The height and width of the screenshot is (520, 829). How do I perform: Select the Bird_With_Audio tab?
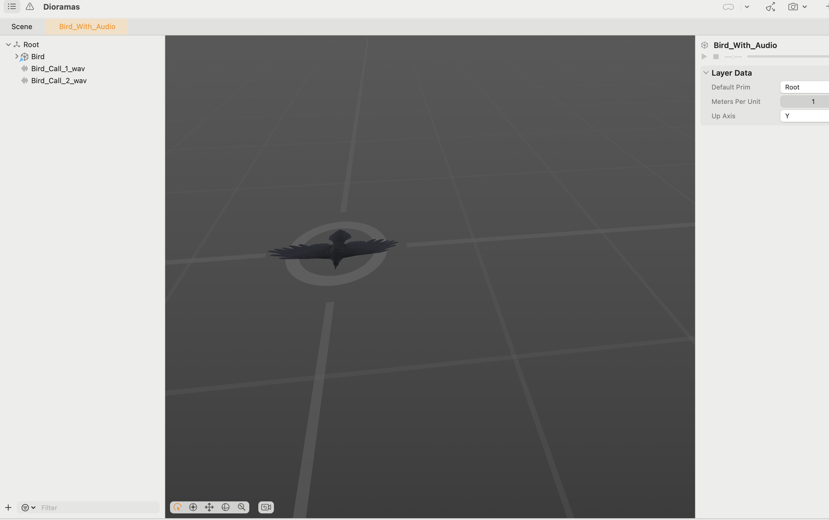click(x=87, y=27)
